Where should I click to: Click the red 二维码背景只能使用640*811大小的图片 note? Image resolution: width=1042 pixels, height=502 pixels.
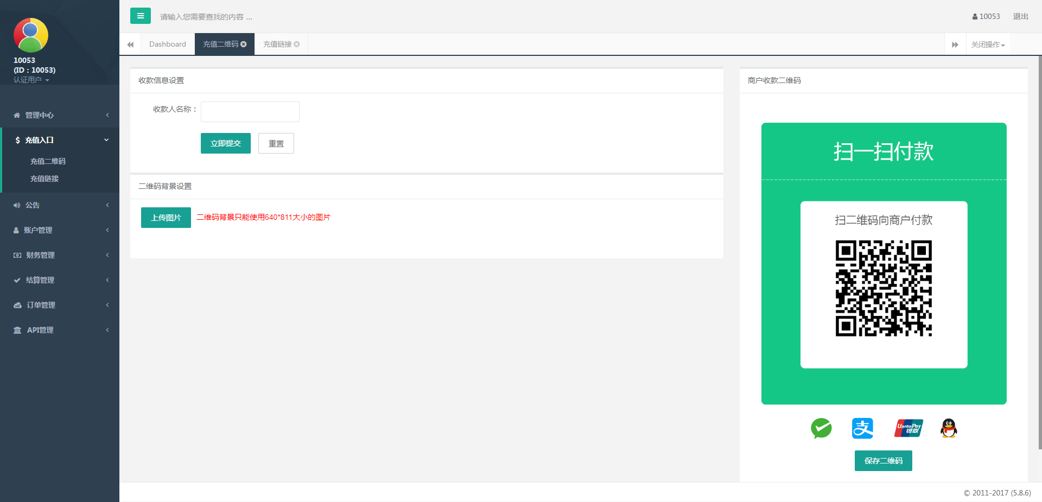tap(263, 217)
